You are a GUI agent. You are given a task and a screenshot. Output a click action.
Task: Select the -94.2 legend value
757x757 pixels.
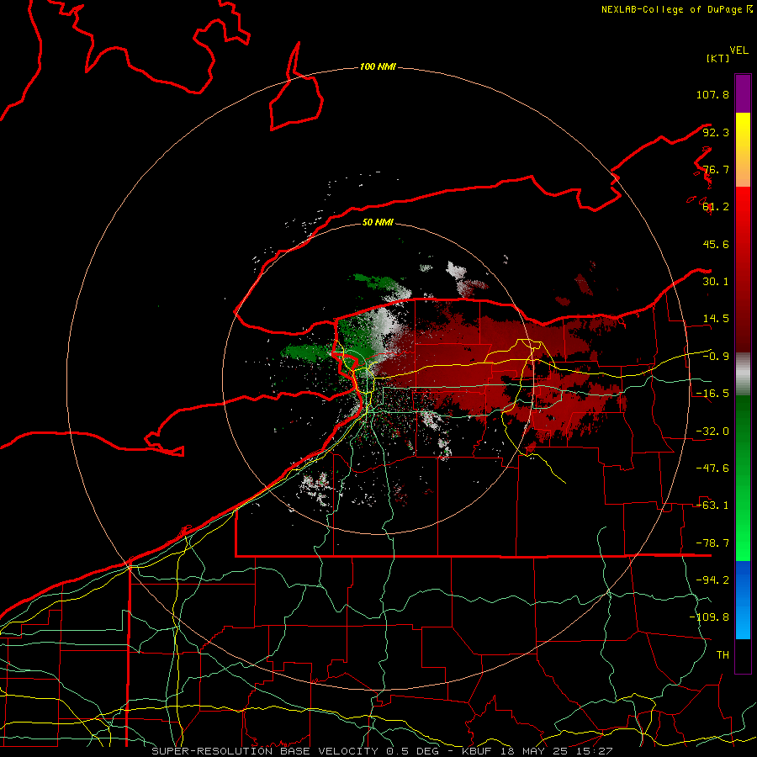pos(712,580)
